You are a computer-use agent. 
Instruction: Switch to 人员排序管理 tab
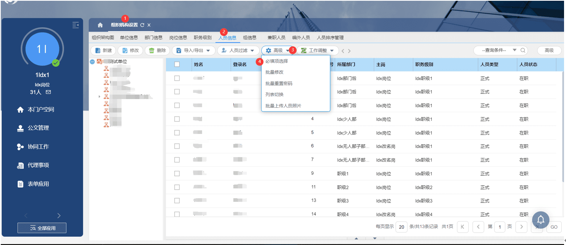click(x=330, y=38)
